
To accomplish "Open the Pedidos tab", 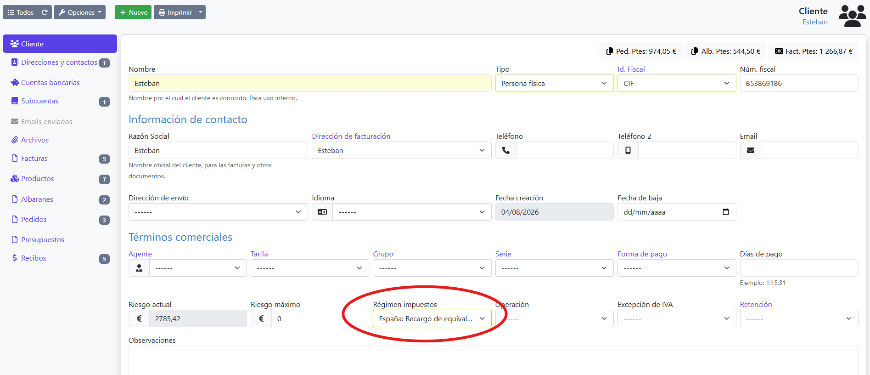I will coord(60,220).
